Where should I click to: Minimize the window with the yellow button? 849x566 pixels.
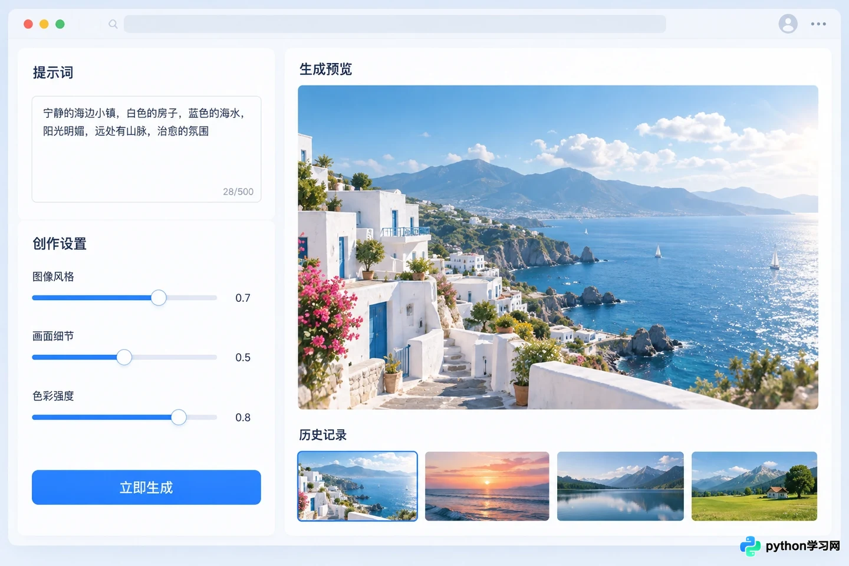click(44, 24)
